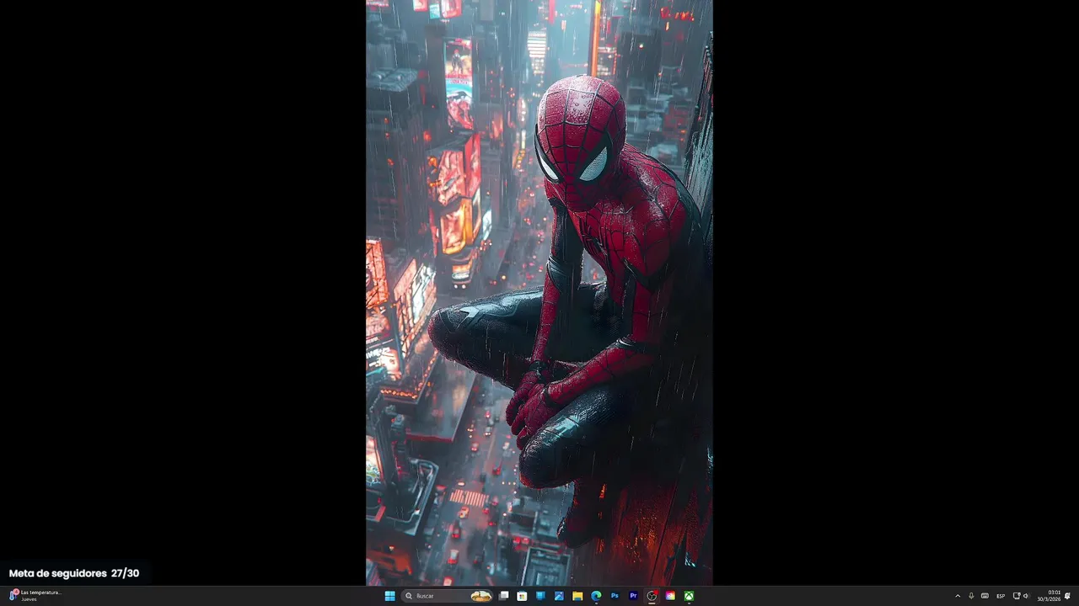Open File Explorer folder icon
Viewport: 1079px width, 606px height.
pos(577,596)
